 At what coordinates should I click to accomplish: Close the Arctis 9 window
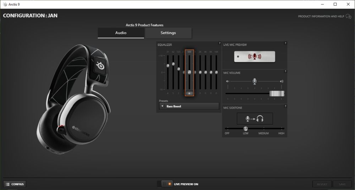click(348, 4)
